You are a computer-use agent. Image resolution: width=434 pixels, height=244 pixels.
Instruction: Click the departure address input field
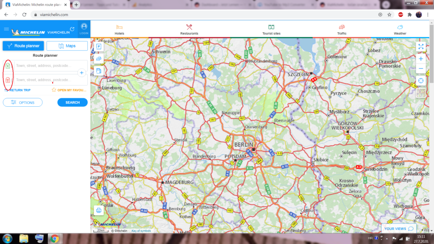[46, 66]
